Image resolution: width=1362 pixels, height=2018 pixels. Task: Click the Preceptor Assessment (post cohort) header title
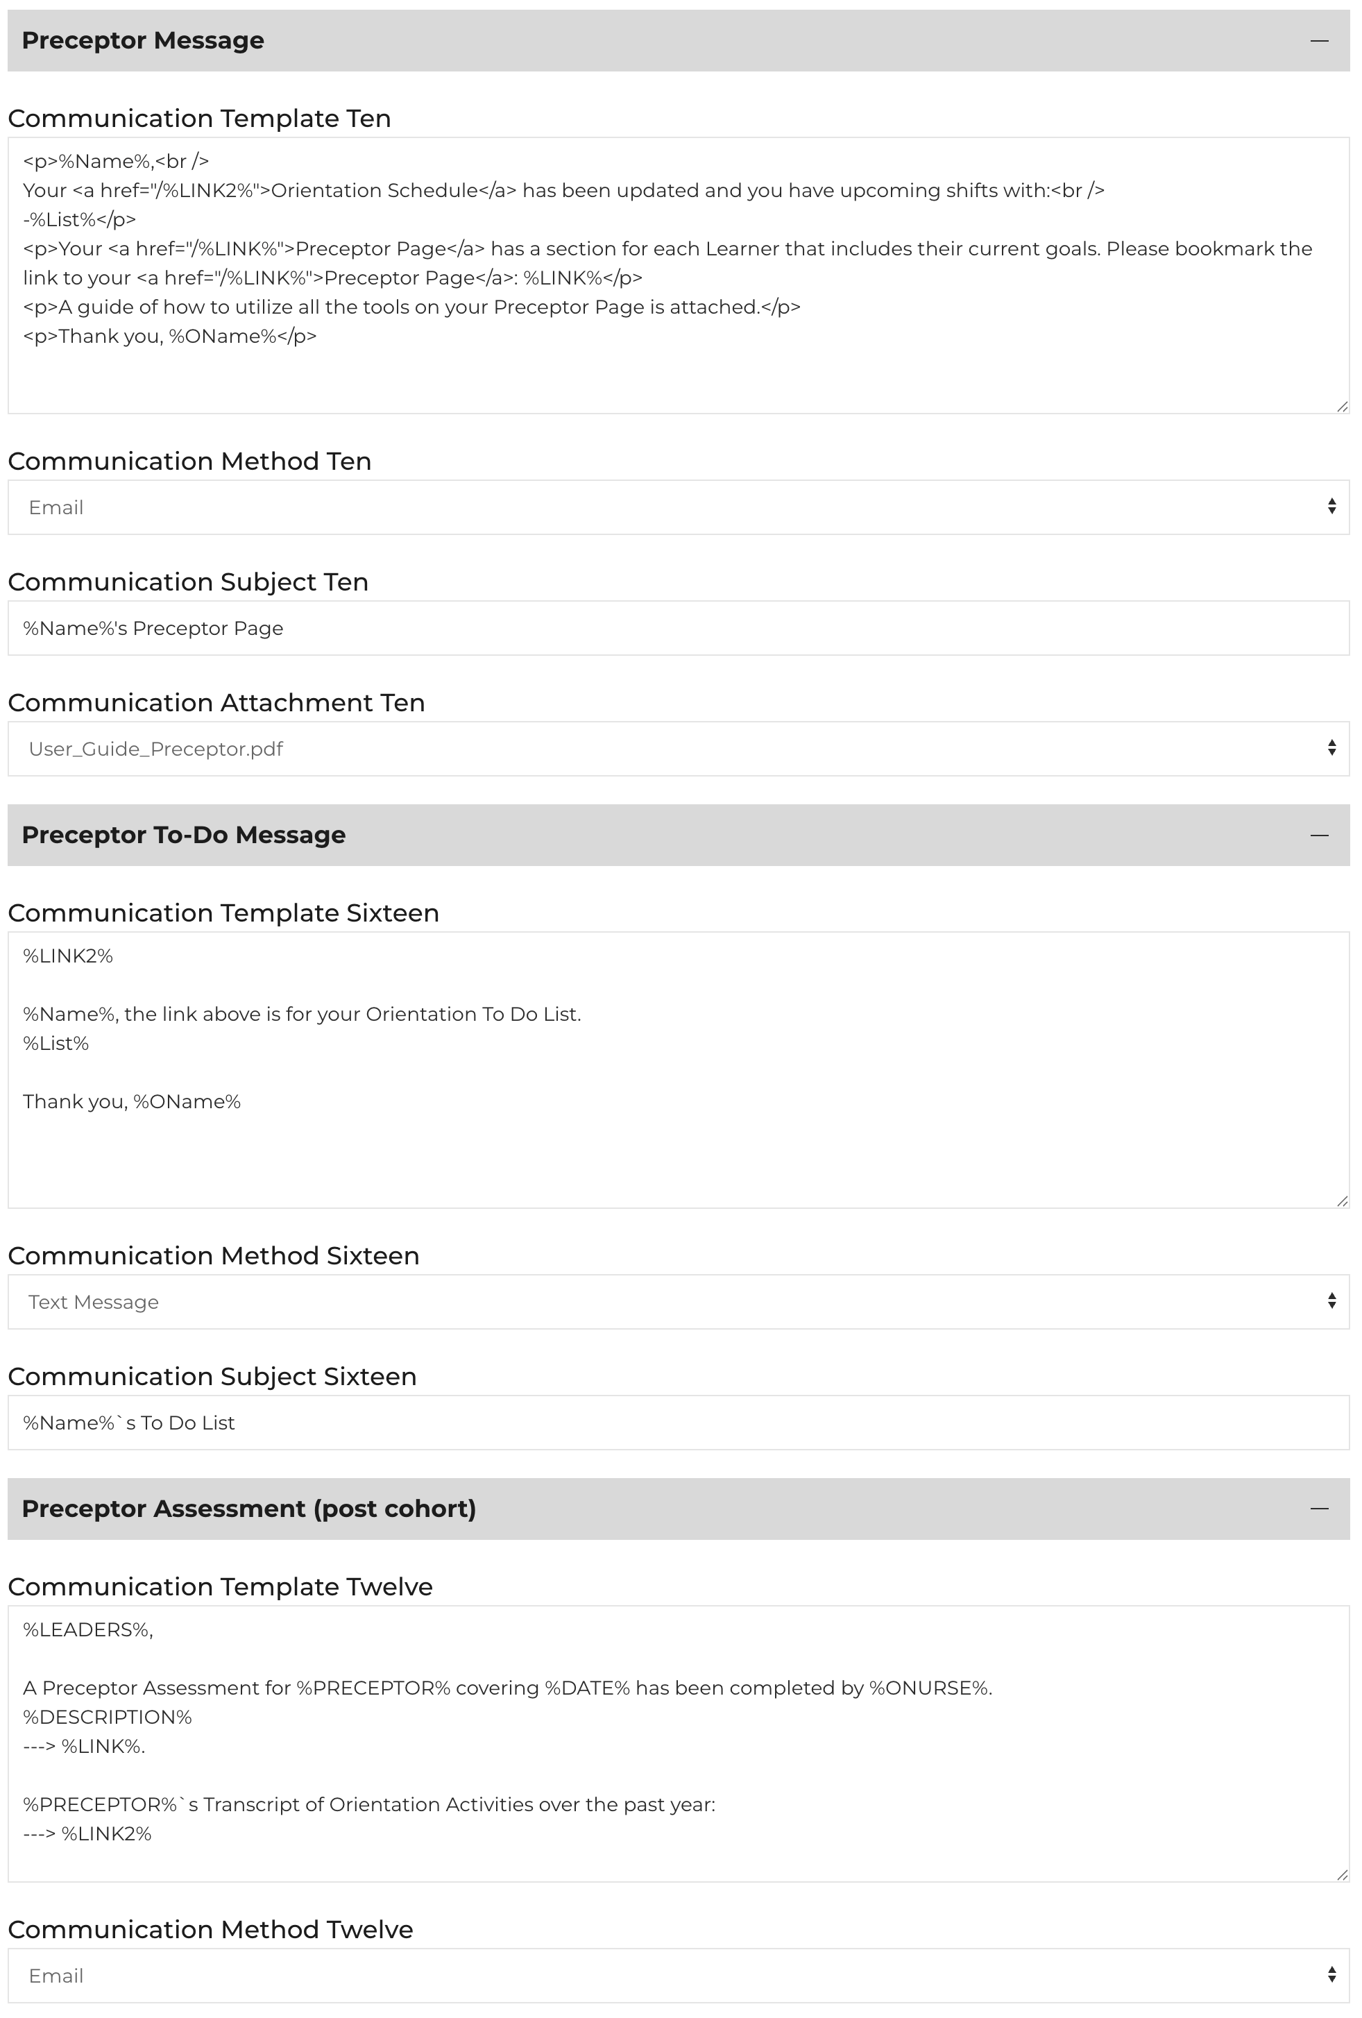(248, 1508)
